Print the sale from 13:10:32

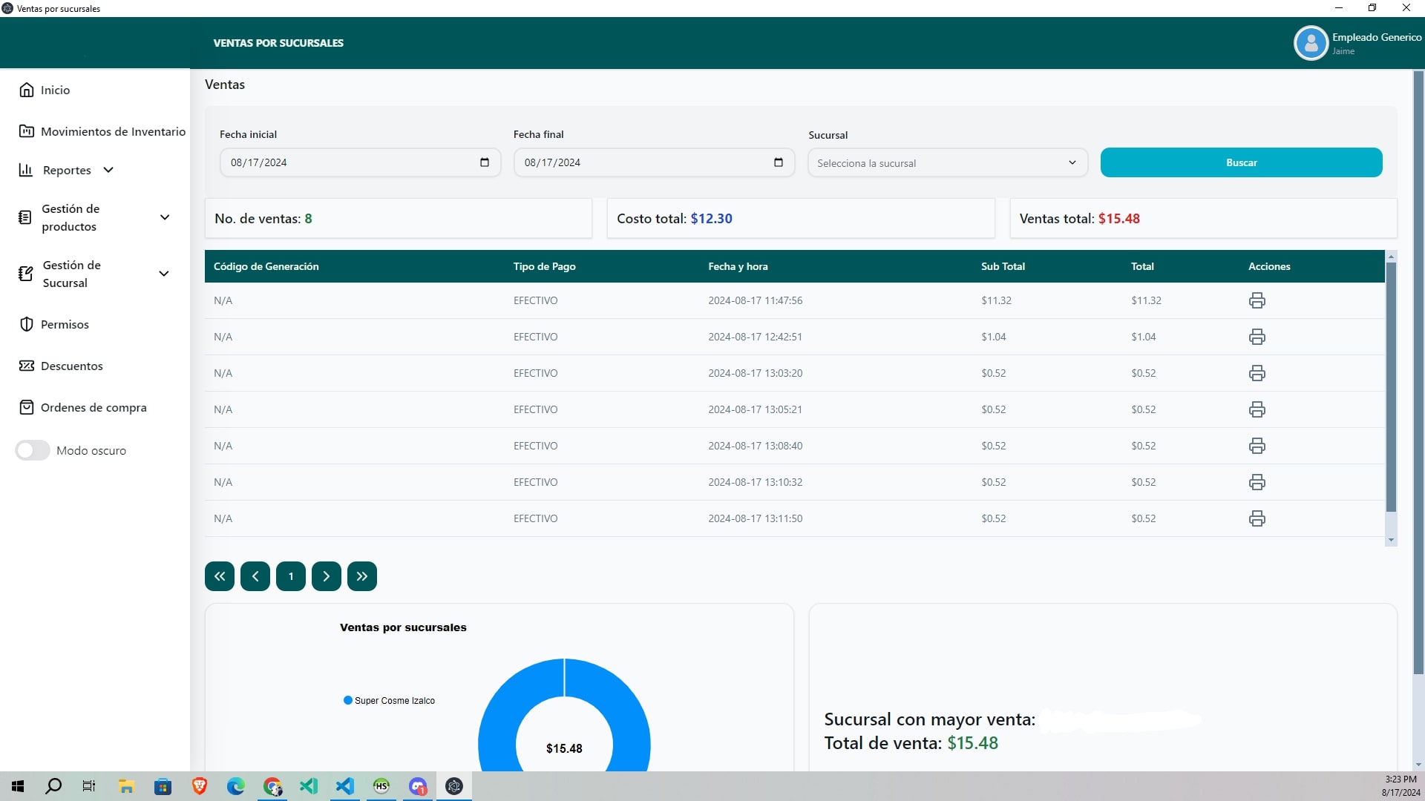click(1257, 482)
